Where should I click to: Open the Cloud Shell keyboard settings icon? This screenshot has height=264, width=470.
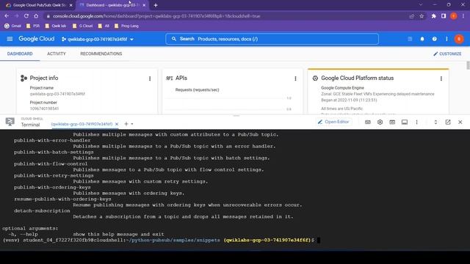click(367, 122)
